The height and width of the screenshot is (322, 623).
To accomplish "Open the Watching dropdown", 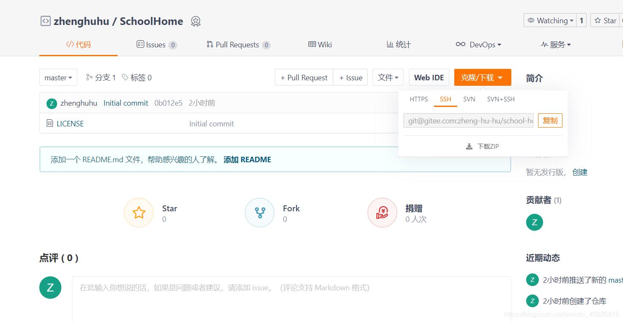I will (550, 20).
